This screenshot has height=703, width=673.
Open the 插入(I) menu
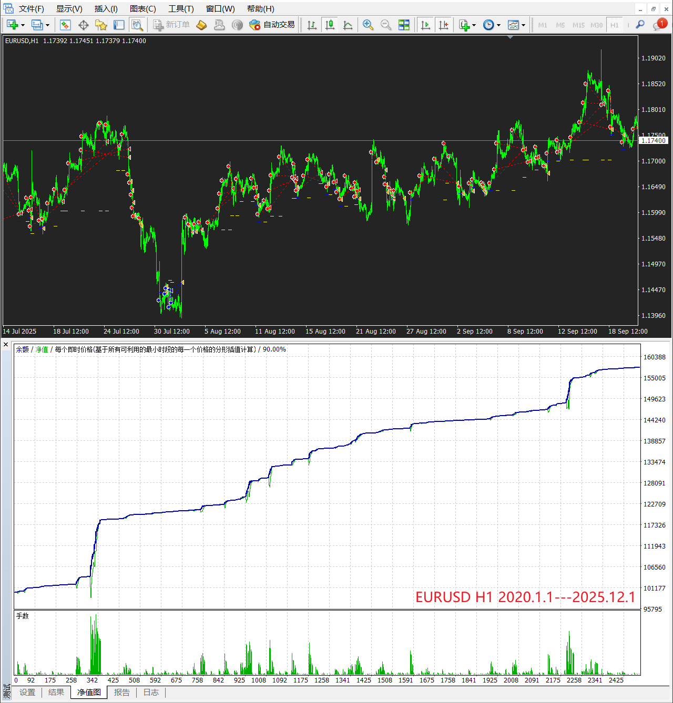coord(106,9)
